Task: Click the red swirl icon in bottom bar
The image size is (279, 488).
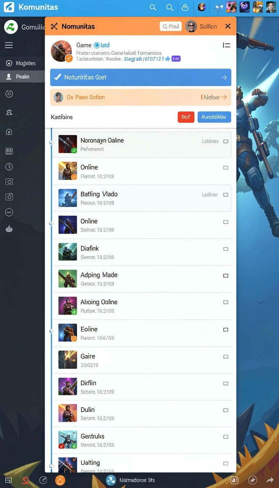Action: (x=25, y=480)
